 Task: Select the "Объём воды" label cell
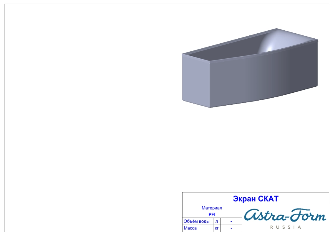tap(196, 221)
